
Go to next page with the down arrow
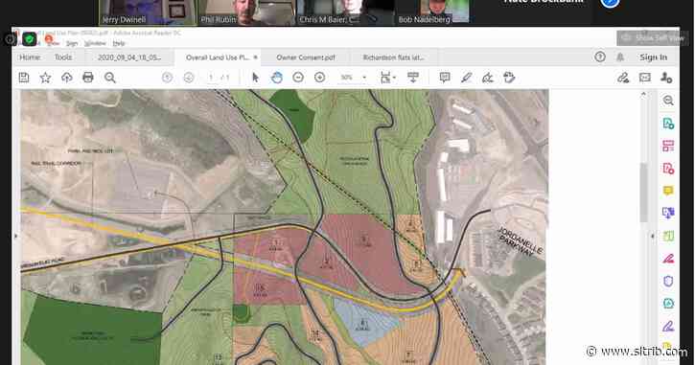click(x=189, y=78)
